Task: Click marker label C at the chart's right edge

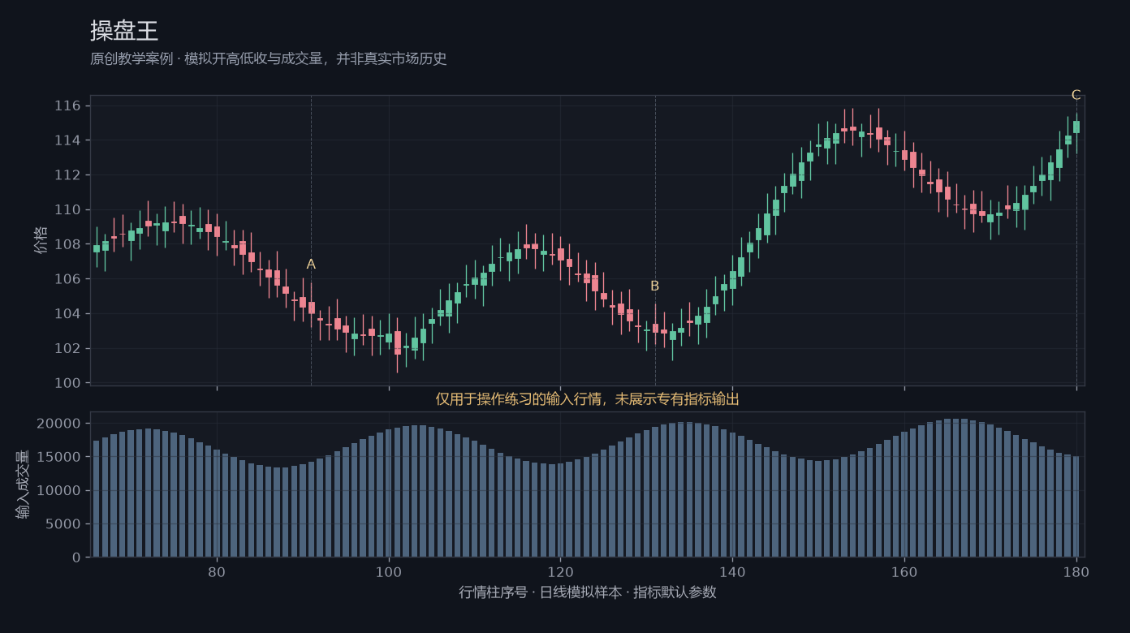Action: pos(1076,95)
